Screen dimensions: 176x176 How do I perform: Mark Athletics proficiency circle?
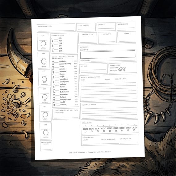53,69
